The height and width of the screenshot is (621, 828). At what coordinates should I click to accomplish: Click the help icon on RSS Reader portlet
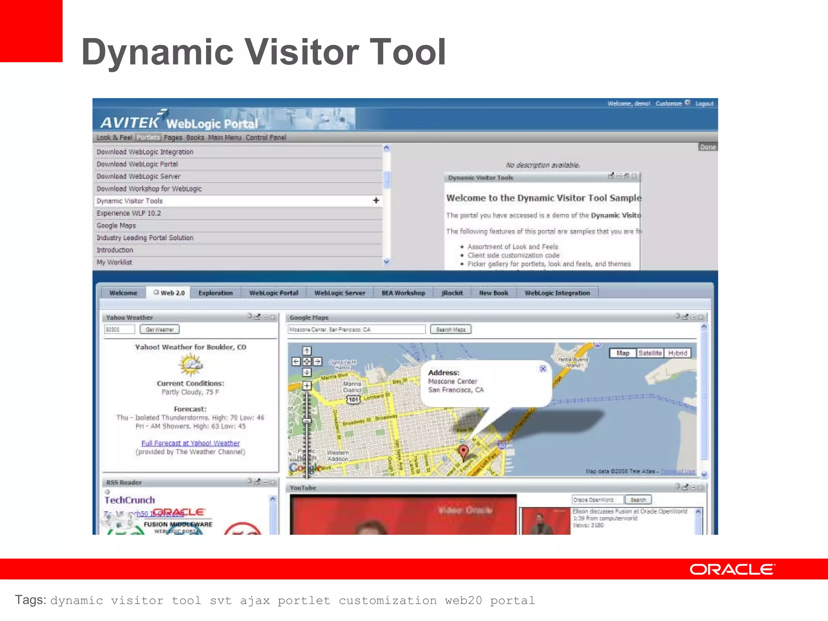pos(249,481)
